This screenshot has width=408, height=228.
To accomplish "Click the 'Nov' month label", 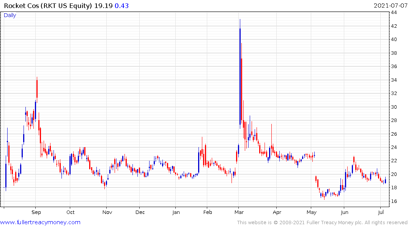I will pos(107,212).
